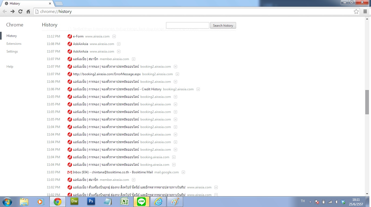Click the "11:12 PM" timestamp
Screen dimensions: 371x207
(53, 36)
